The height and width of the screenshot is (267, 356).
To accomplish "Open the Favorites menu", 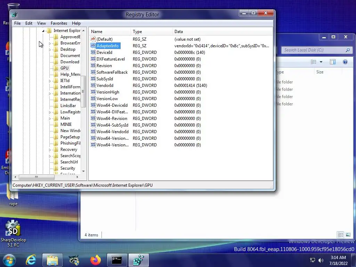I will pos(59,23).
